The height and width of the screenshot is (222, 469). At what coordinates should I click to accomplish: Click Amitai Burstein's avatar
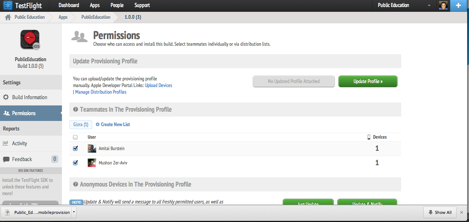click(92, 149)
